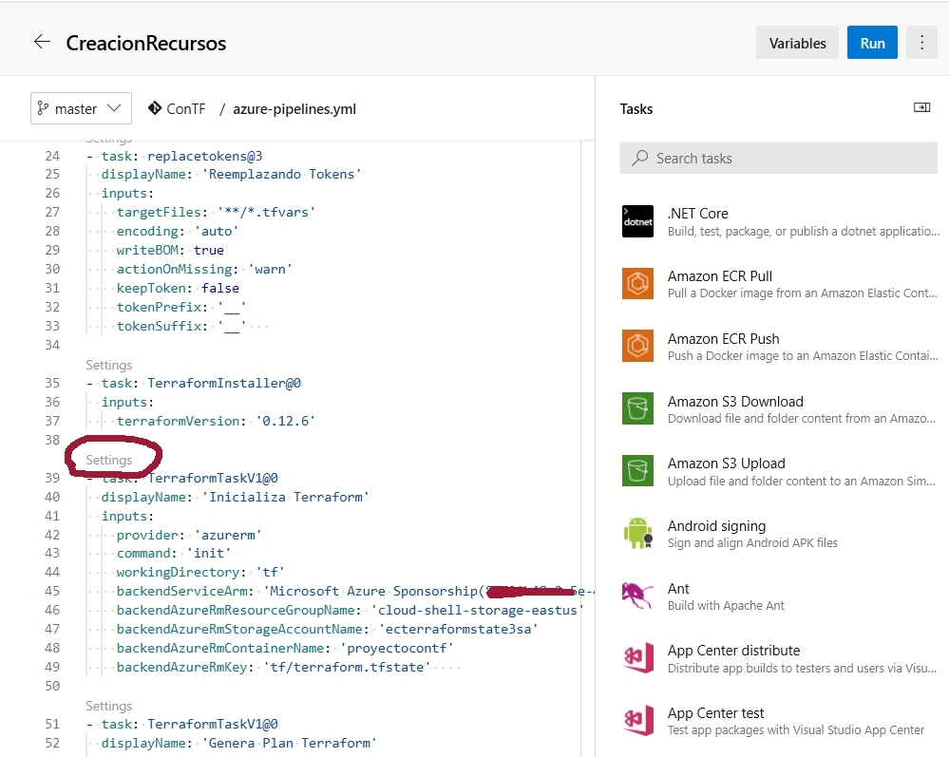The width and height of the screenshot is (949, 757).
Task: Click the task TerraformInstaller@0 line
Action: 194,383
